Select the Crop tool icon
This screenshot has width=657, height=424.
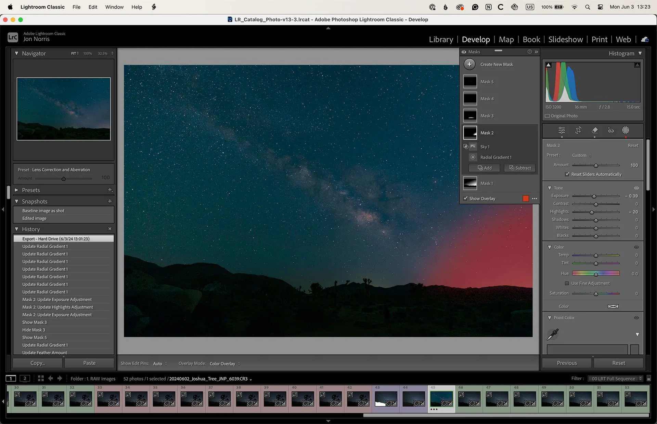(578, 130)
